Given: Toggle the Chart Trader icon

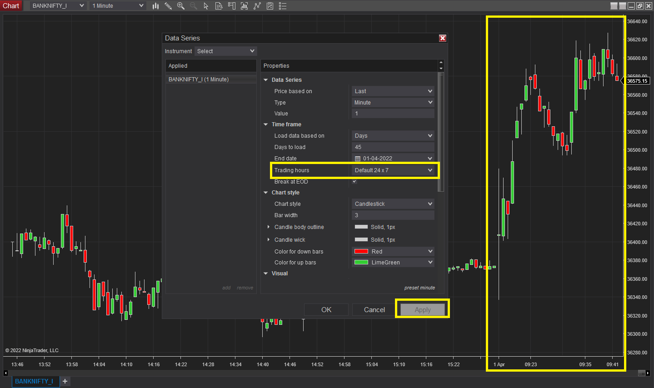Looking at the screenshot, I should click(231, 6).
